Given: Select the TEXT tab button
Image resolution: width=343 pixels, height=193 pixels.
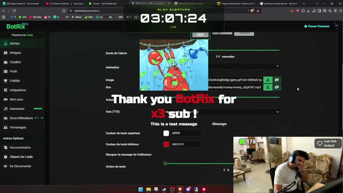Looking at the screenshot, I should [x=200, y=35].
